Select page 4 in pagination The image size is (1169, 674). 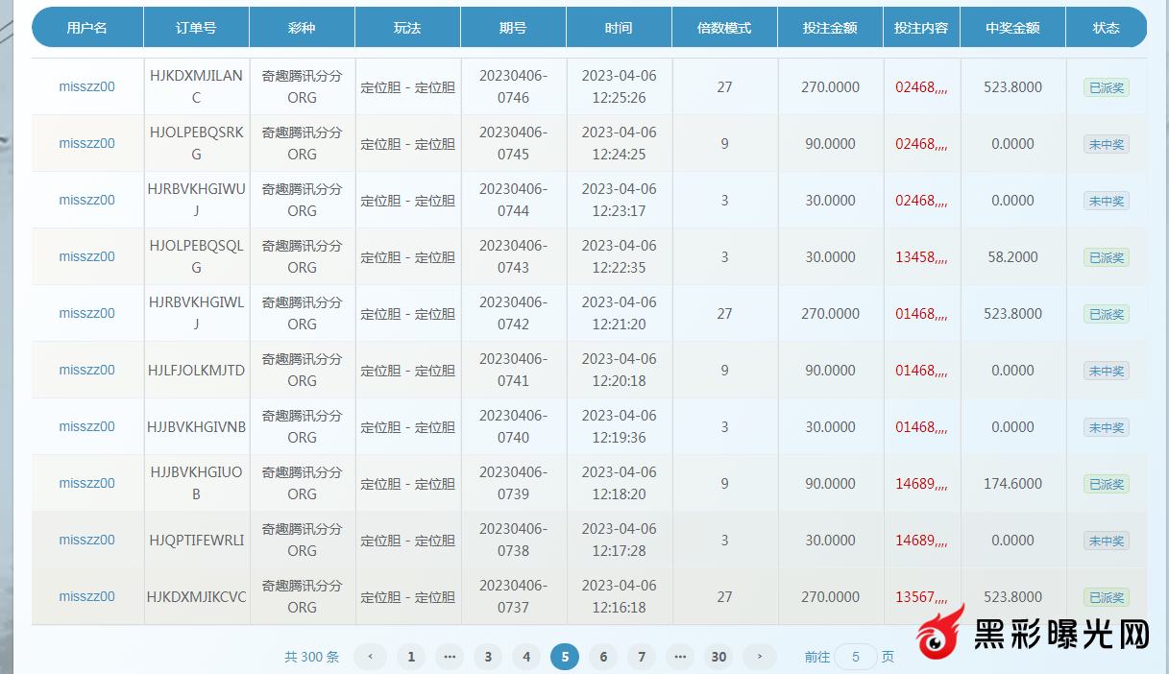coord(526,657)
